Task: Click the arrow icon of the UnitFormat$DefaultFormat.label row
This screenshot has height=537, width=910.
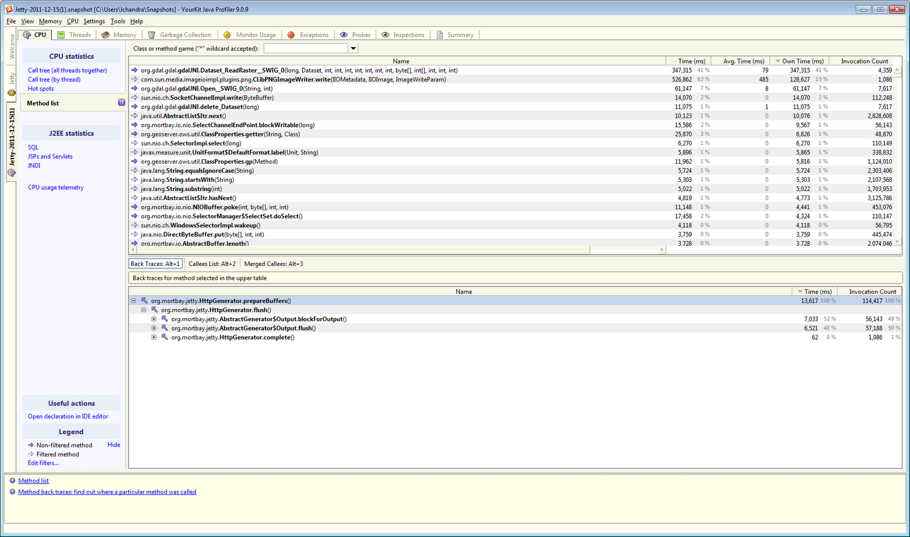Action: pos(135,152)
